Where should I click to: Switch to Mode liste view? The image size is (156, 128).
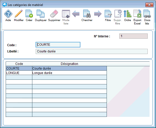66,14
